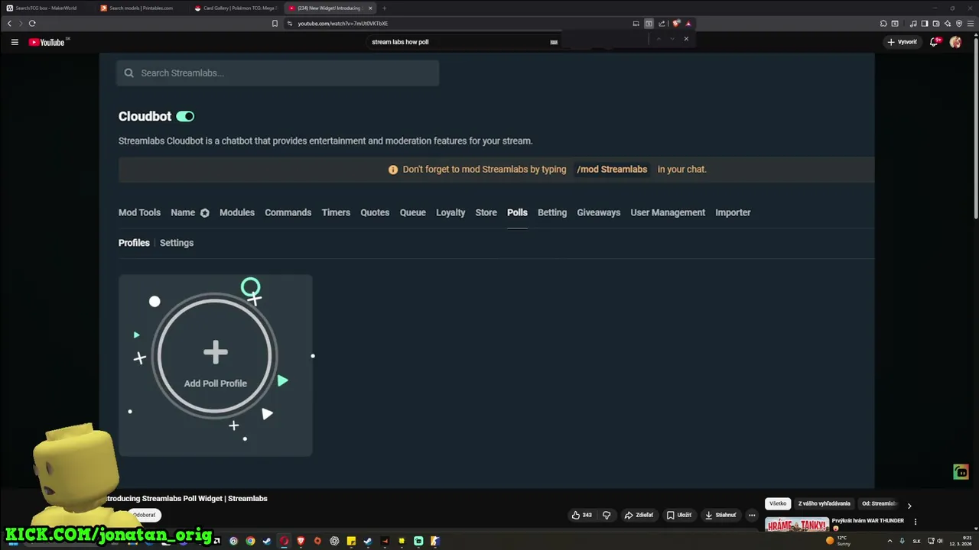
Task: Select the Z vášho vyhľadávania chip
Action: 824,503
